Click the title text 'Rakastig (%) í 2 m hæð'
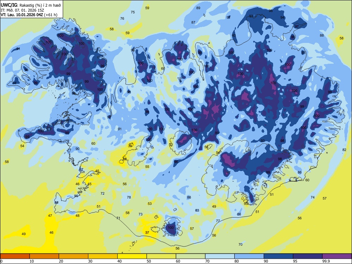 click(x=40, y=5)
